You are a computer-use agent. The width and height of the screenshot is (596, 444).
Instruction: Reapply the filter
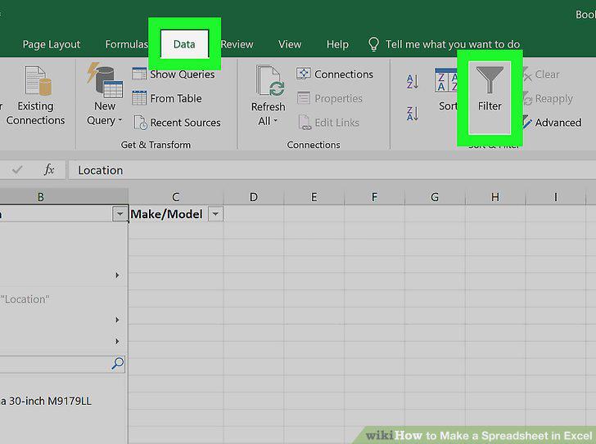coord(548,99)
